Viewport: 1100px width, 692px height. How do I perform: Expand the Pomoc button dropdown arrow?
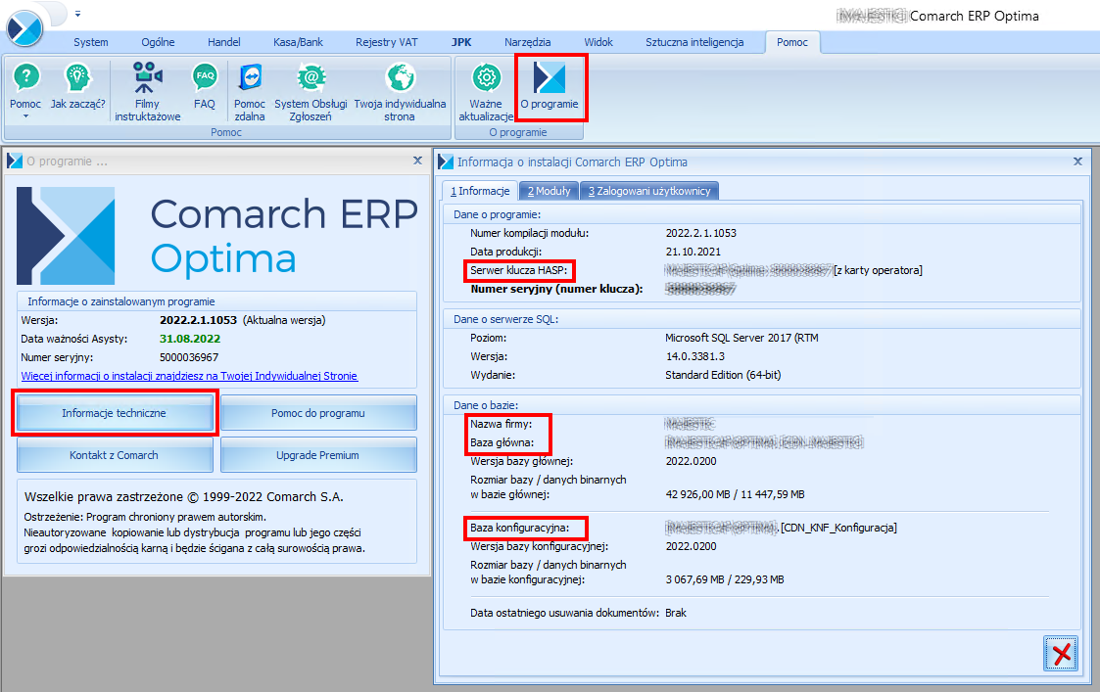point(25,116)
